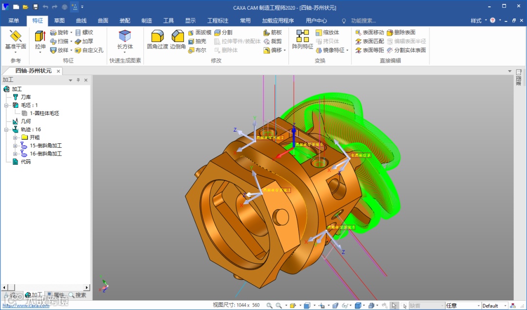
Task: Click the 基准平面 datum plane tool
Action: click(x=16, y=39)
